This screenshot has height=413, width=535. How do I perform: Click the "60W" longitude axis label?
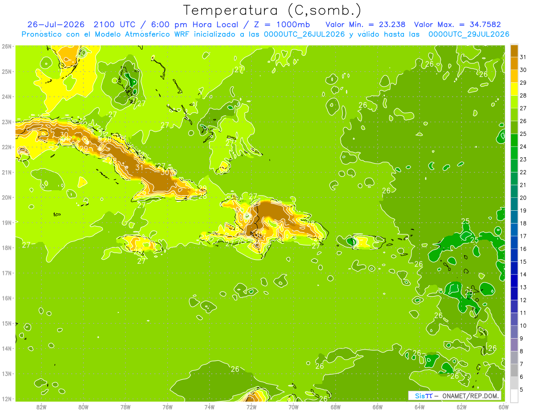(504, 407)
